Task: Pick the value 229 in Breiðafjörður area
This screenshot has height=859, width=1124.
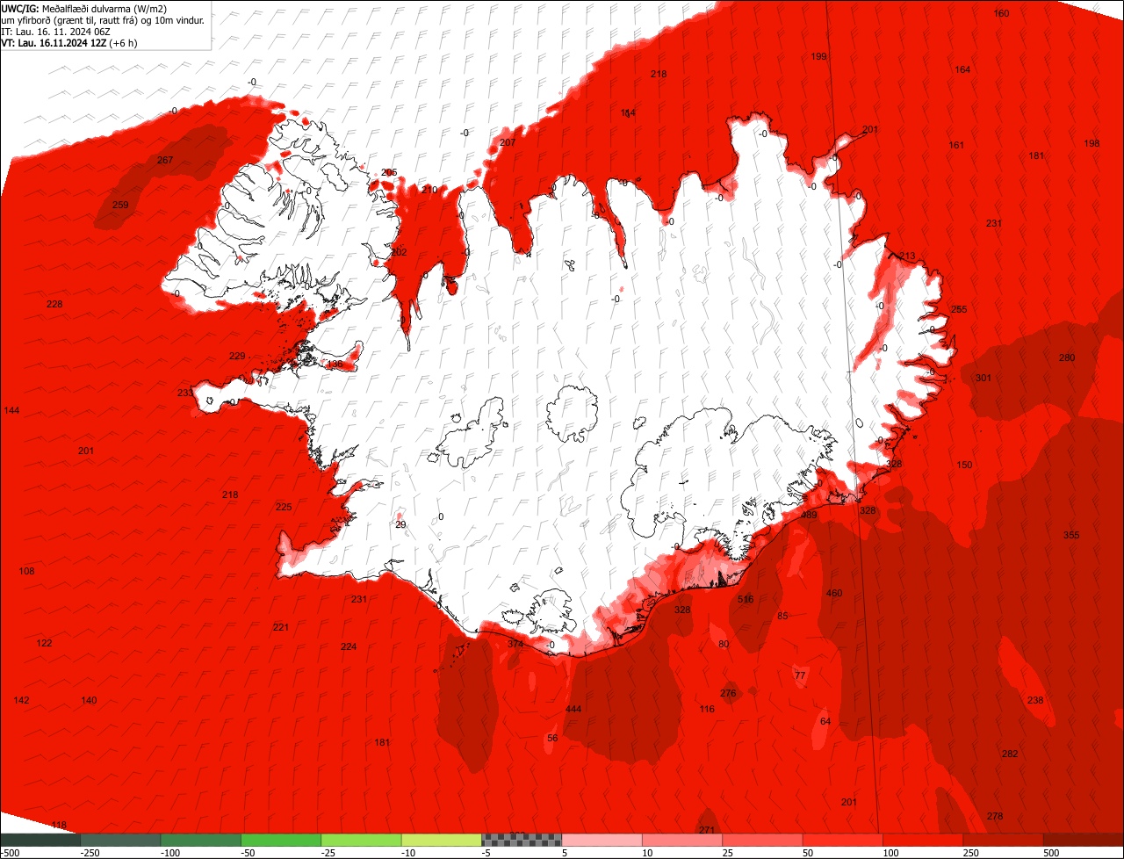Action: (x=237, y=357)
